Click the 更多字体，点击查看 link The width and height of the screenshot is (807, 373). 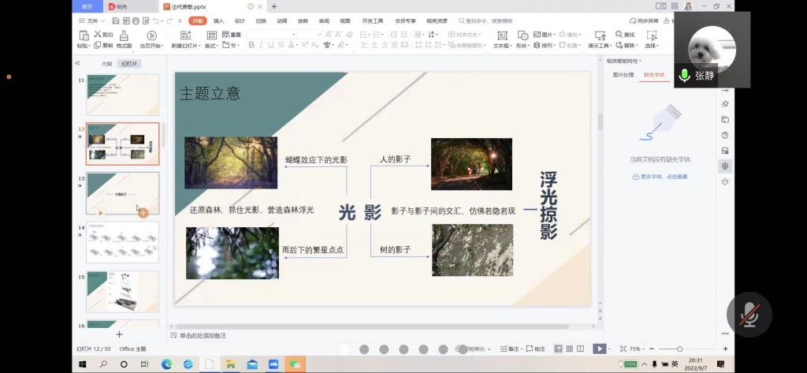(x=660, y=177)
